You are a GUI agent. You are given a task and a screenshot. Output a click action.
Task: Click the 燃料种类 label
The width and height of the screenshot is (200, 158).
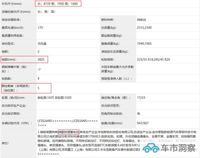(x=108, y=20)
